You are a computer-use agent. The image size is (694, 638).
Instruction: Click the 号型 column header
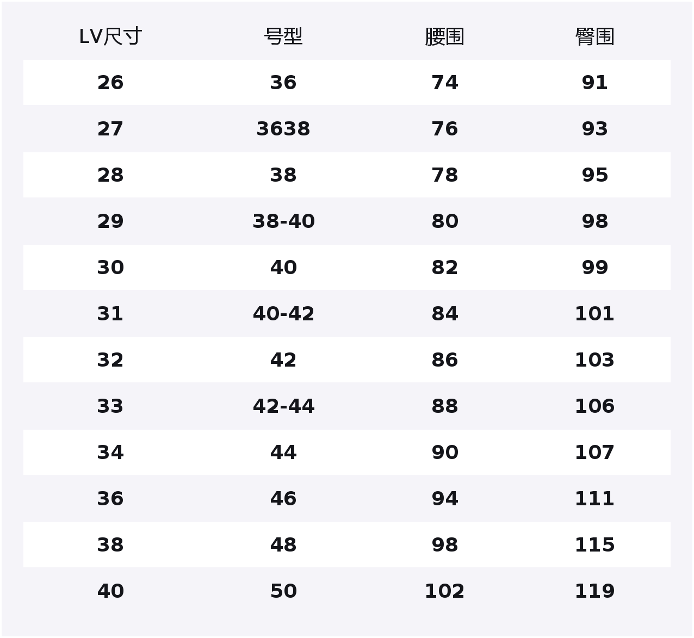[x=283, y=36]
